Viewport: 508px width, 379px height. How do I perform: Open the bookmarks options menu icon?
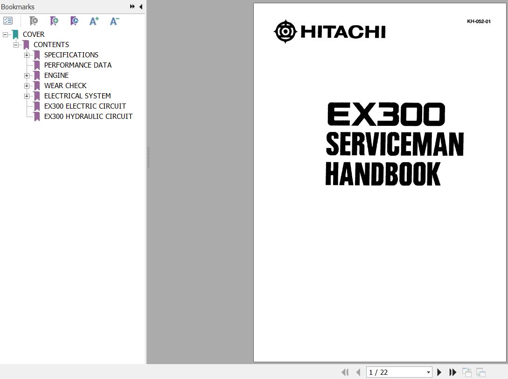tap(8, 21)
